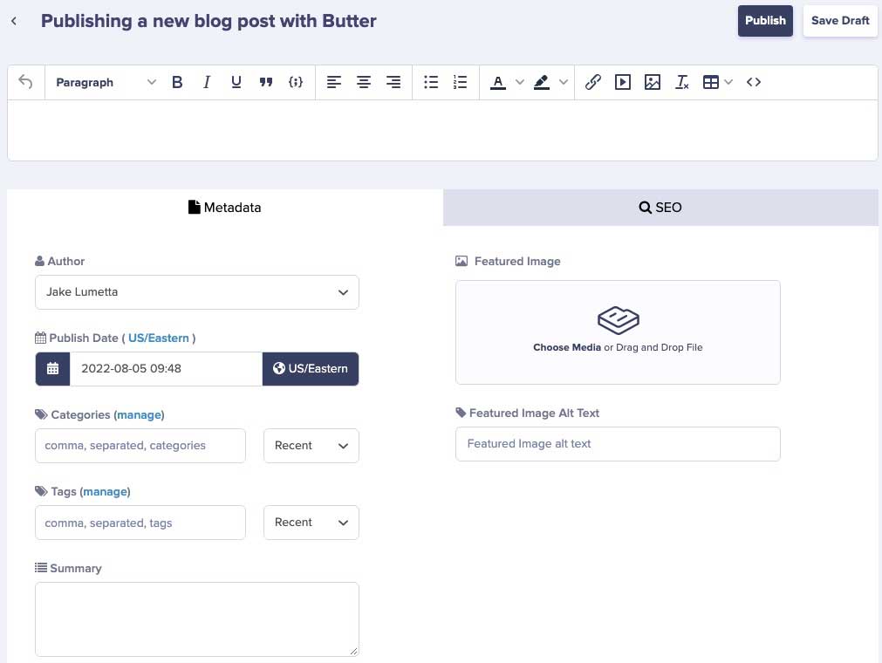This screenshot has height=663, width=882.
Task: Click the Undo arrow in the editor toolbar
Action: pos(25,82)
